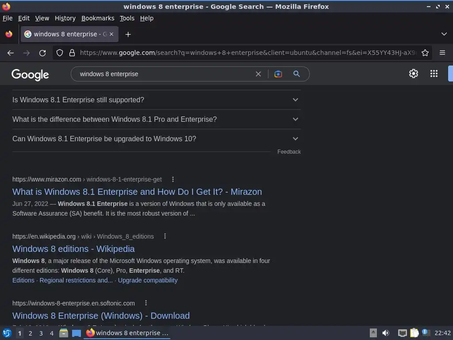
Task: Open the Firefox hamburger application menu
Action: pyautogui.click(x=442, y=53)
